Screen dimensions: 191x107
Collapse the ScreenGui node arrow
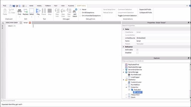coord(126,87)
